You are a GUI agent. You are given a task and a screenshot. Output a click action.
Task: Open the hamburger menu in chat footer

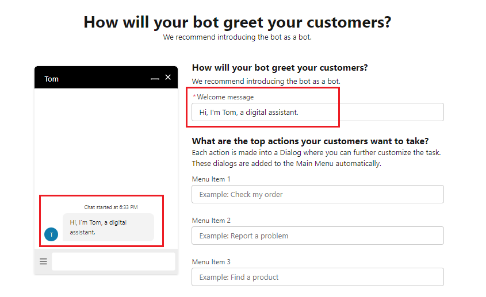coord(43,261)
